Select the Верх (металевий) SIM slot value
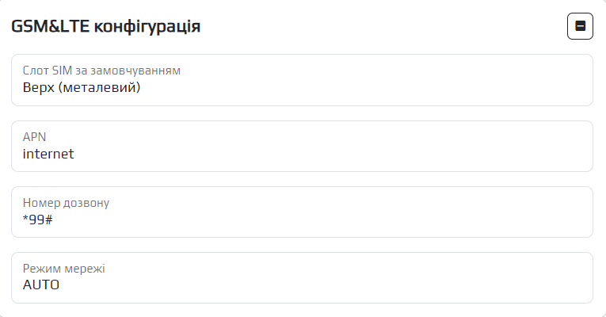 click(82, 88)
